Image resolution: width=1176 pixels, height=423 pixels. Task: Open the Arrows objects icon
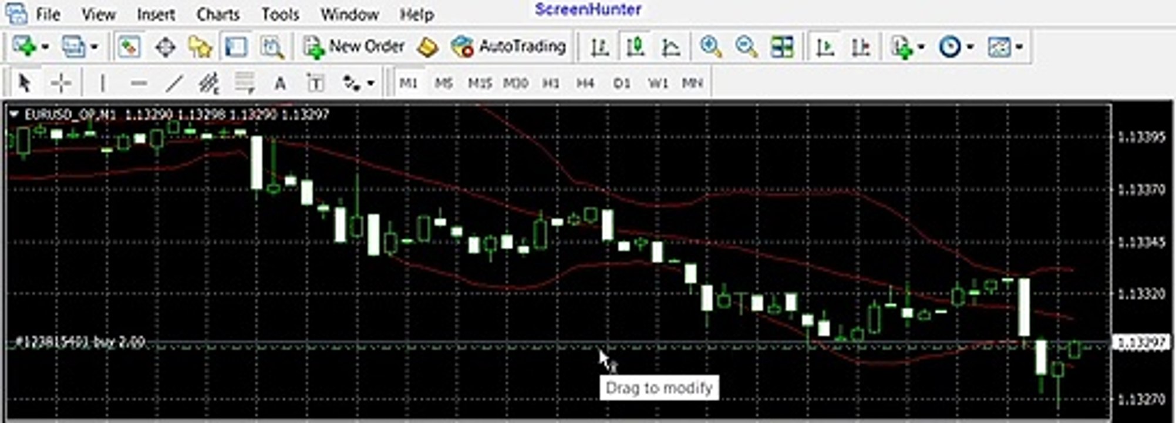pyautogui.click(x=351, y=83)
